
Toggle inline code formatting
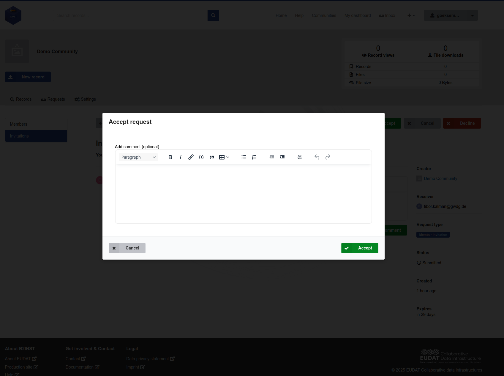(x=201, y=157)
